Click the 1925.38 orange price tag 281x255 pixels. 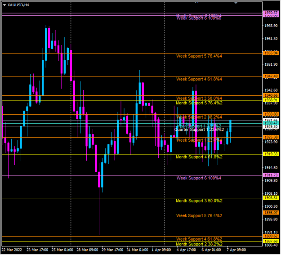pyautogui.click(x=271, y=137)
